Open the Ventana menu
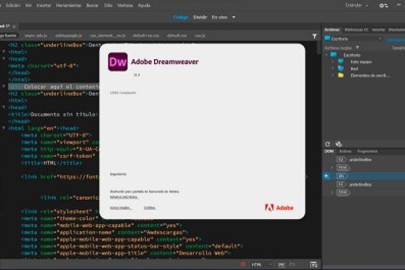This screenshot has height=270, width=405. (125, 5)
